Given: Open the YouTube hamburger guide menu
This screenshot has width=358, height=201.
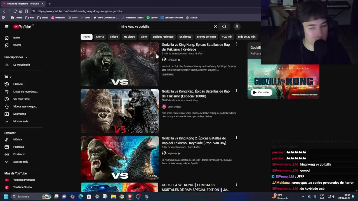Looking at the screenshot, I should [7, 27].
